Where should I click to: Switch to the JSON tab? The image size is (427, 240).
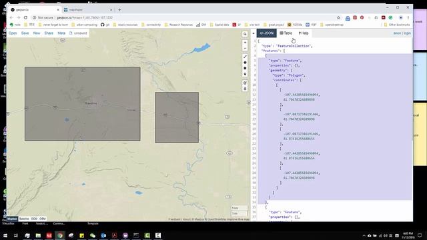(x=266, y=33)
